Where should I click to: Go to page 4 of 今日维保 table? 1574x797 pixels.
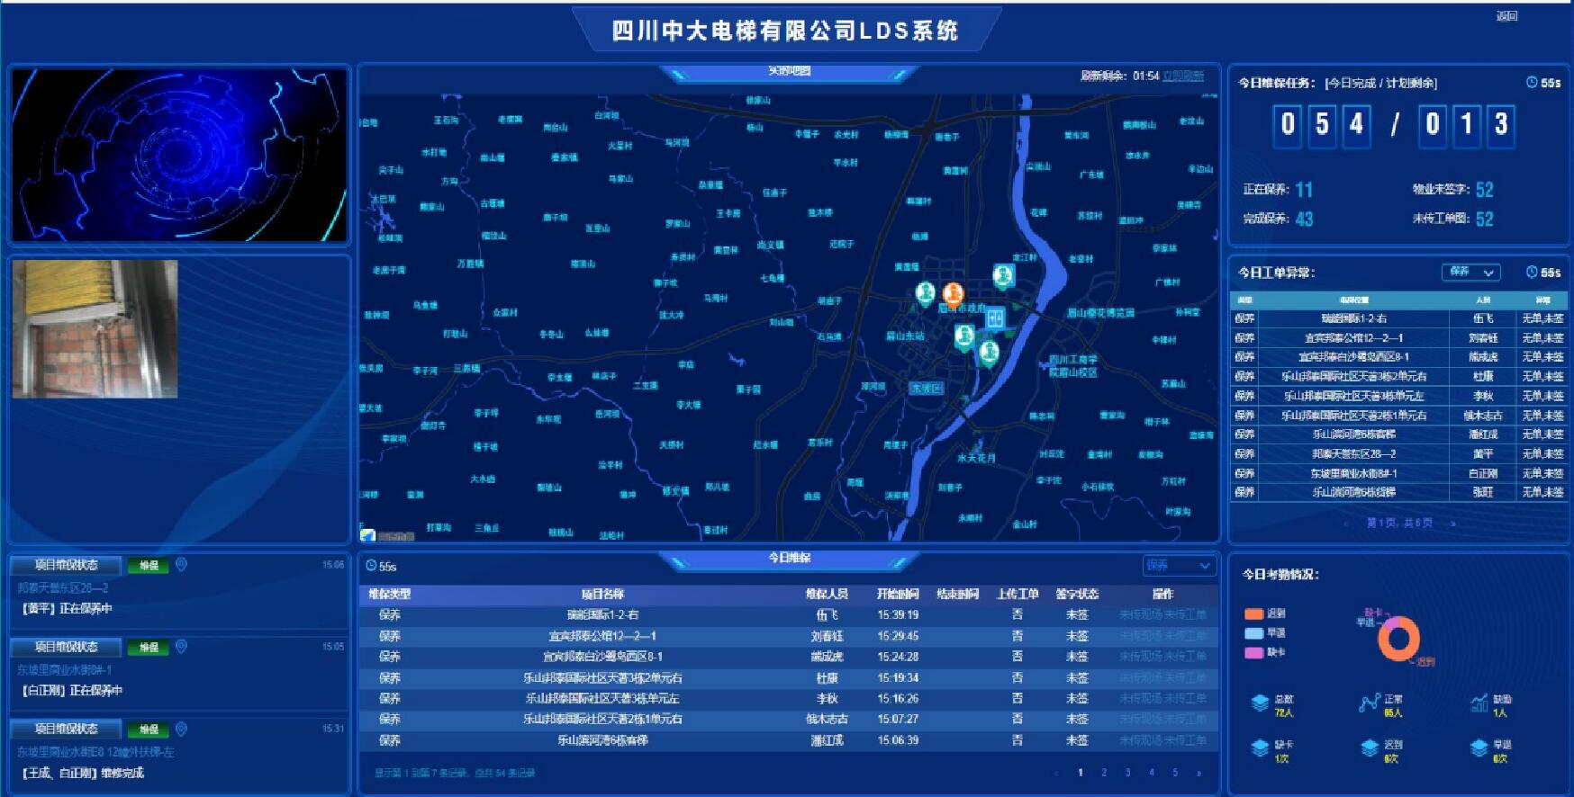point(1151,773)
